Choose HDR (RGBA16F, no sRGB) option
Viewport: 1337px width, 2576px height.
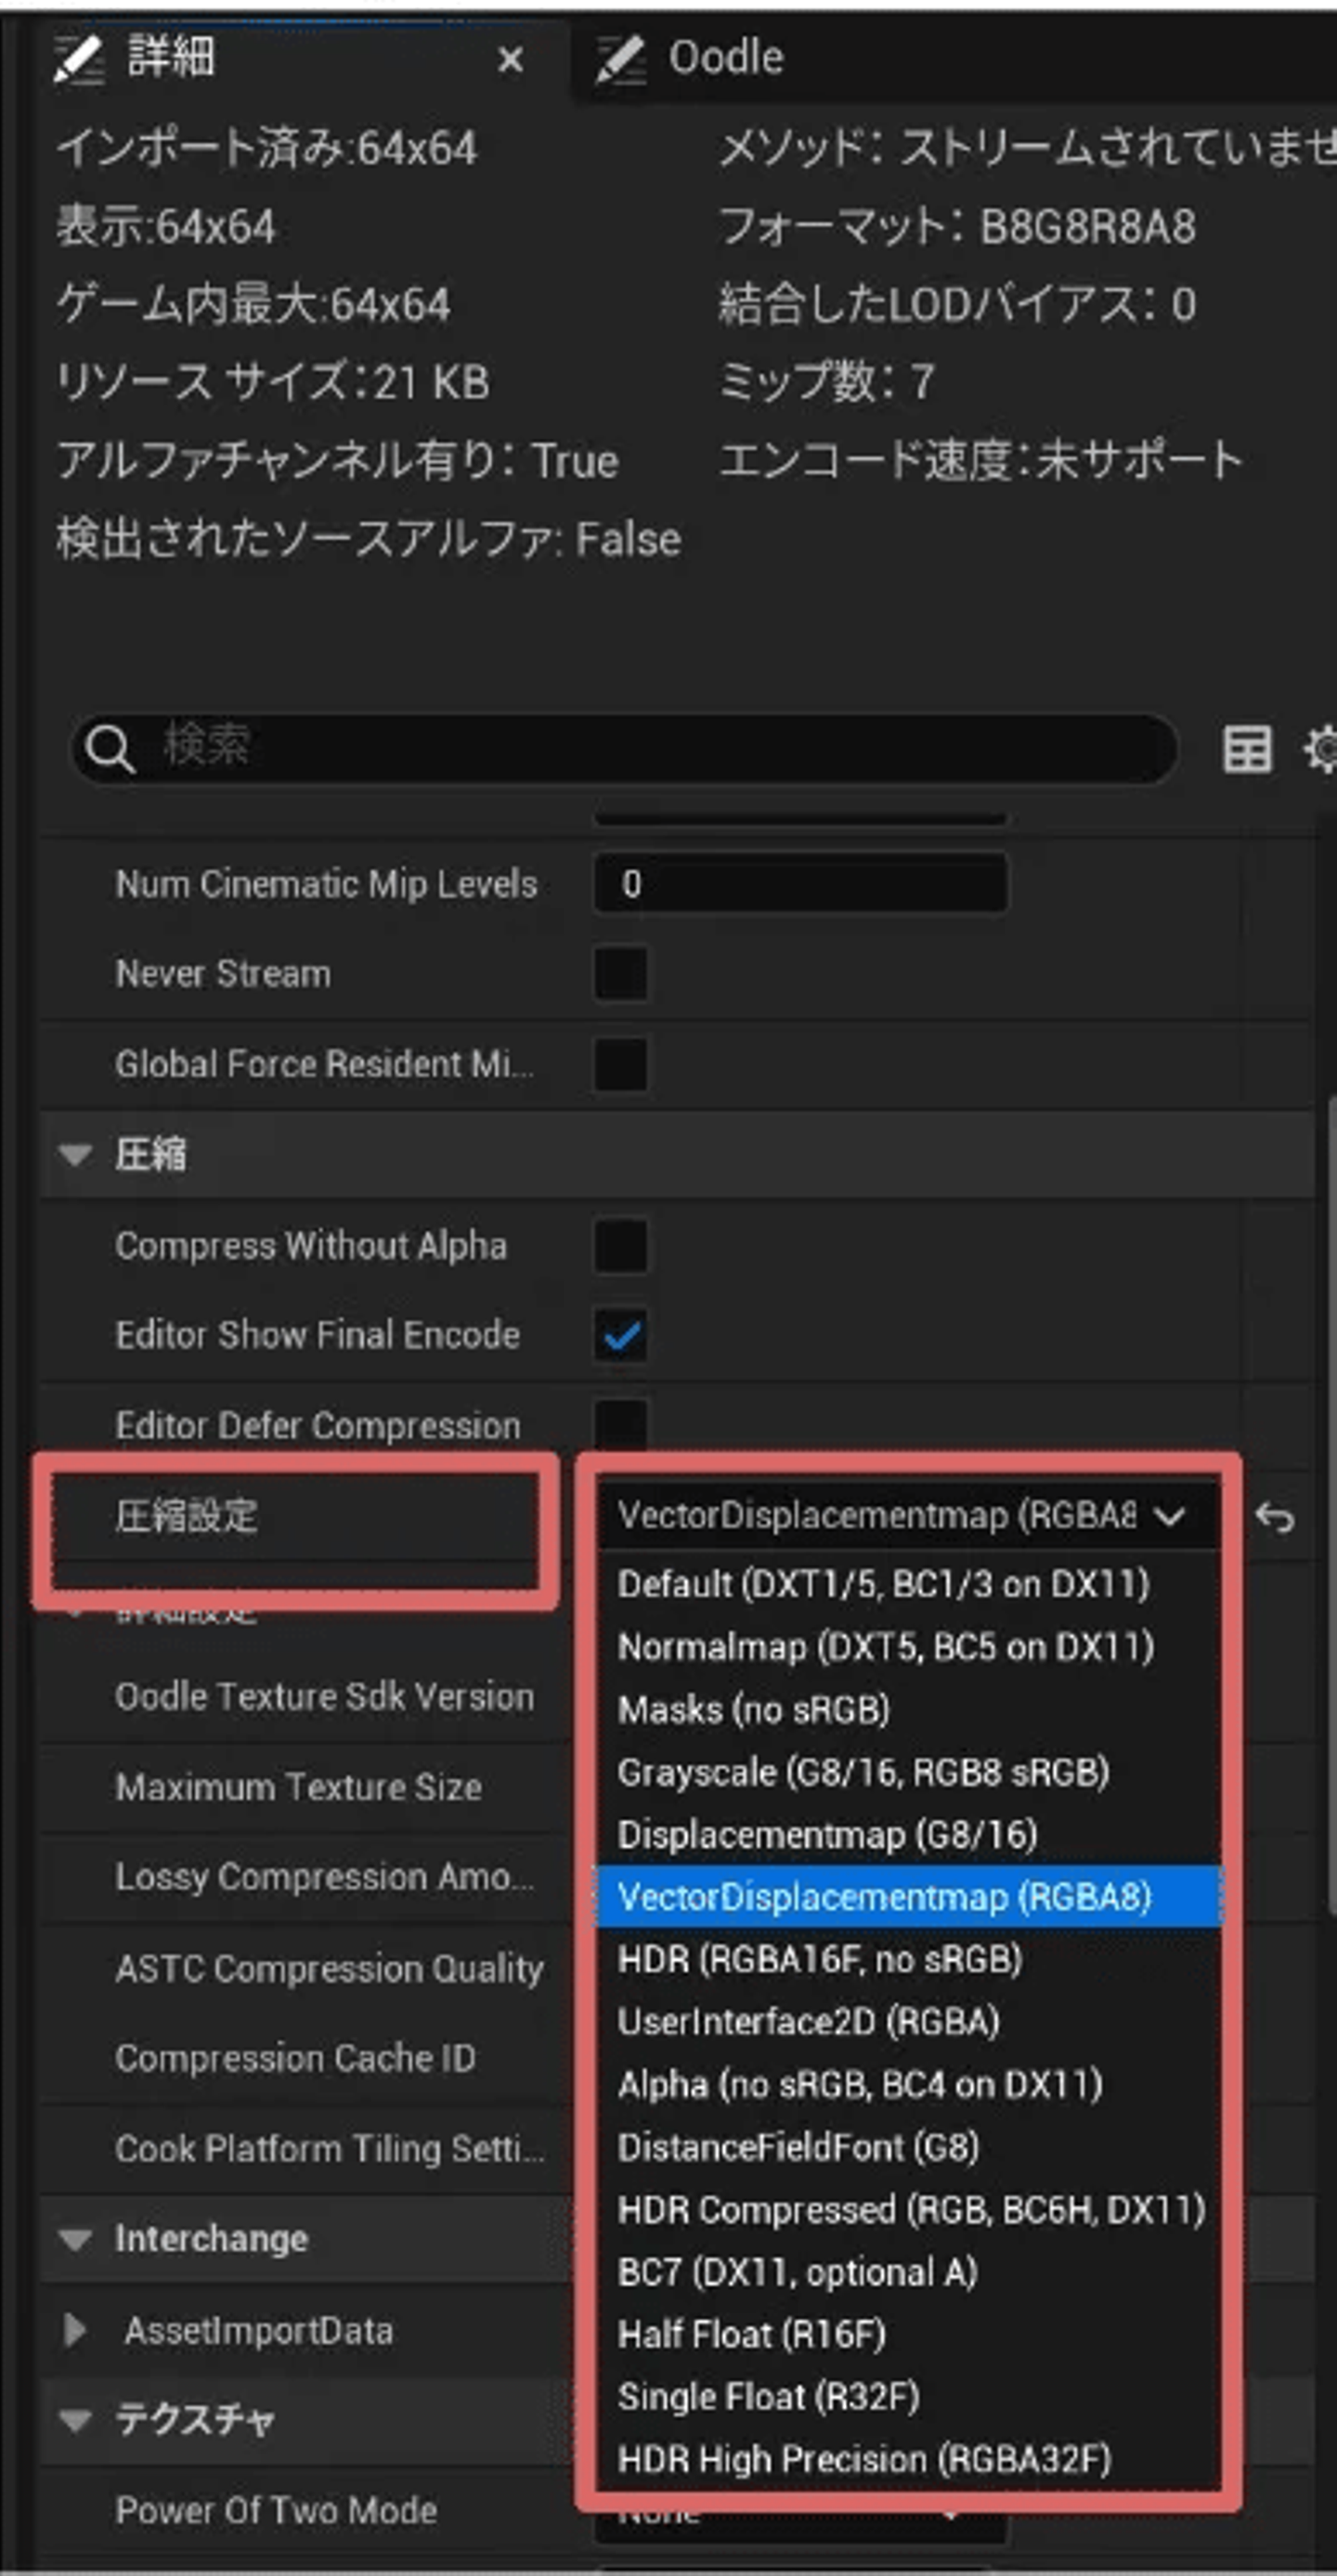coord(820,1959)
